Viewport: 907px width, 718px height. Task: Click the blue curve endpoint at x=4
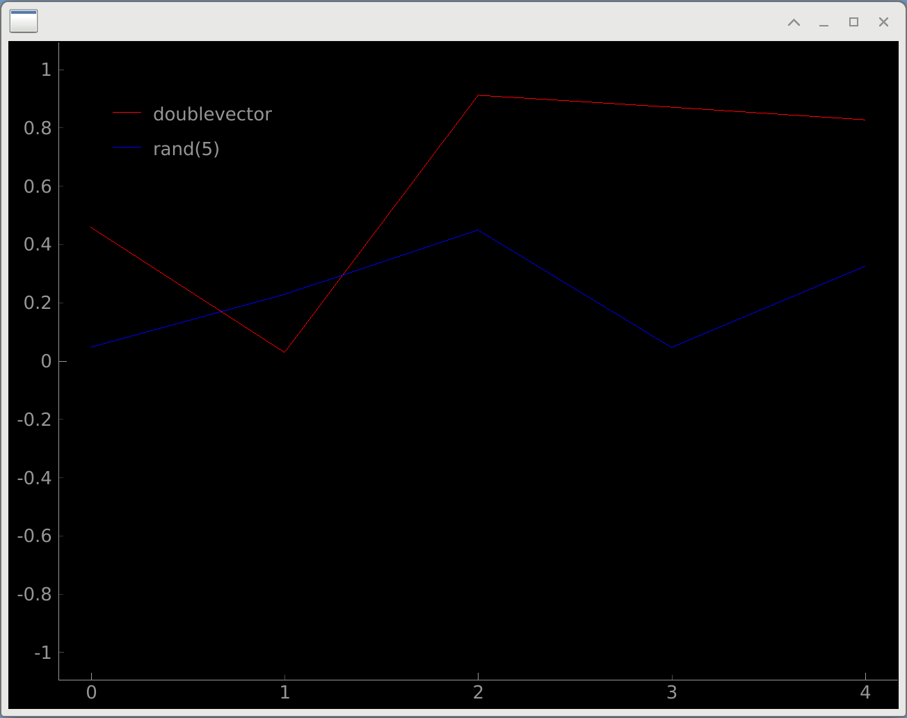coord(864,266)
